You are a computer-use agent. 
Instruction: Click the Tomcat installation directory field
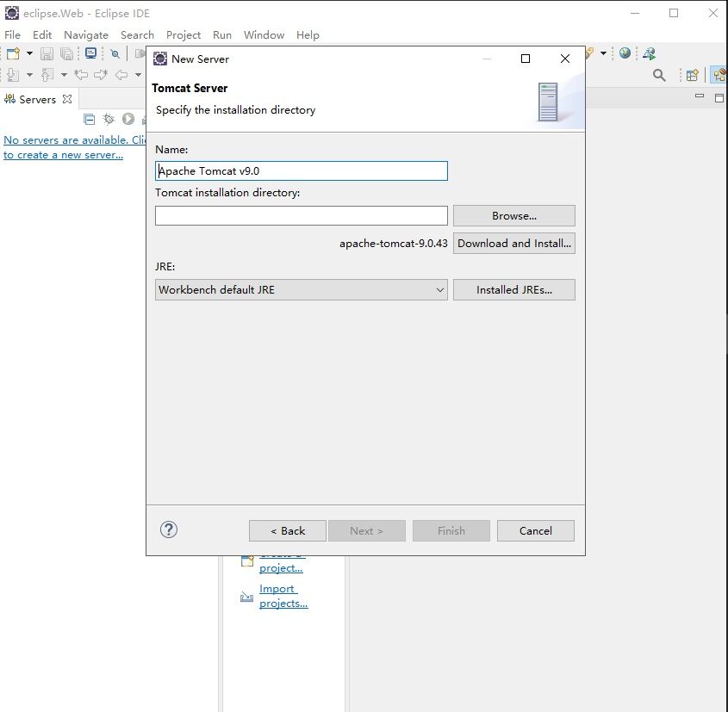302,216
